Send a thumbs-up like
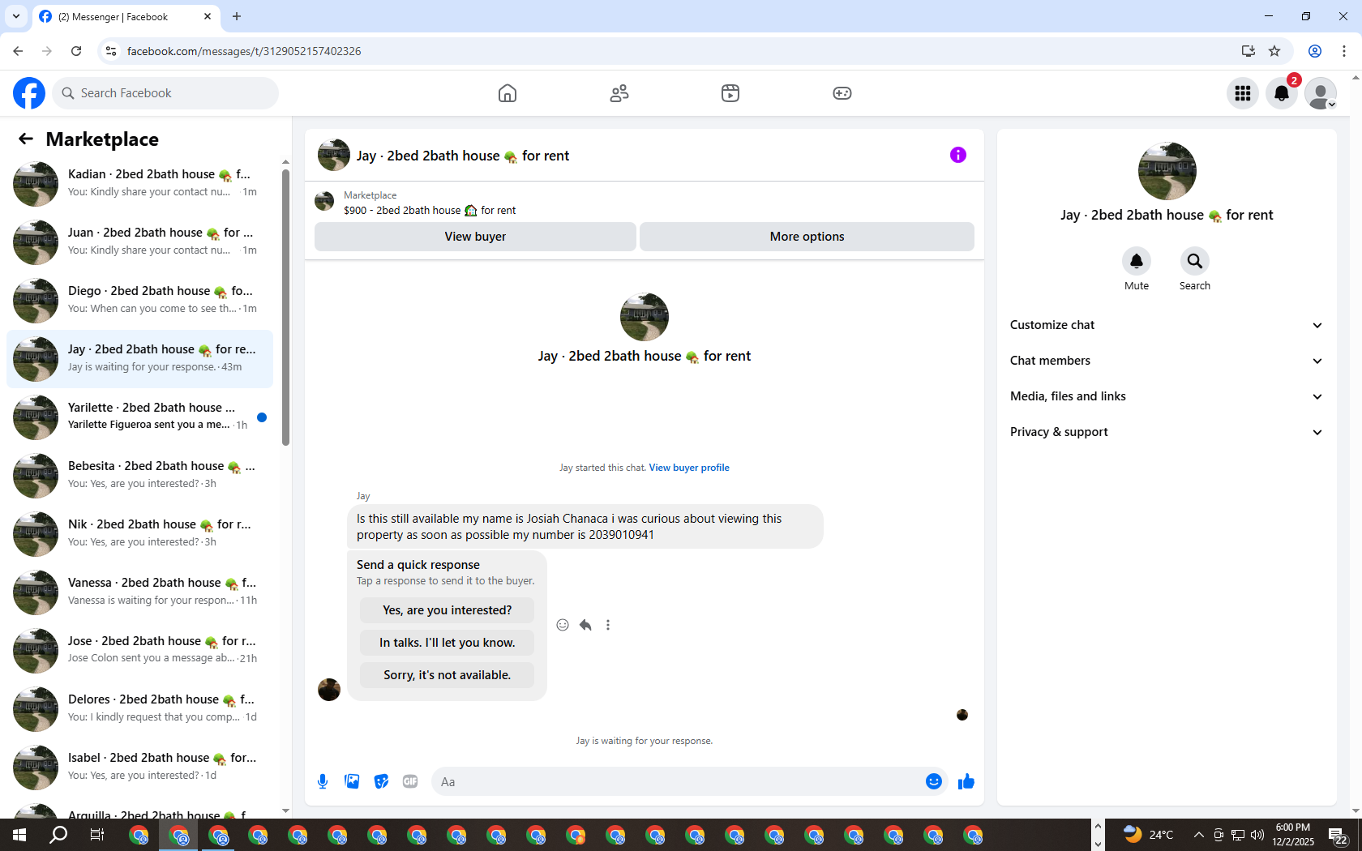This screenshot has height=851, width=1362. pyautogui.click(x=966, y=781)
